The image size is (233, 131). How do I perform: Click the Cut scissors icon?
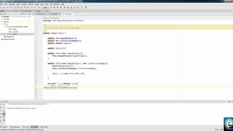(15, 7)
